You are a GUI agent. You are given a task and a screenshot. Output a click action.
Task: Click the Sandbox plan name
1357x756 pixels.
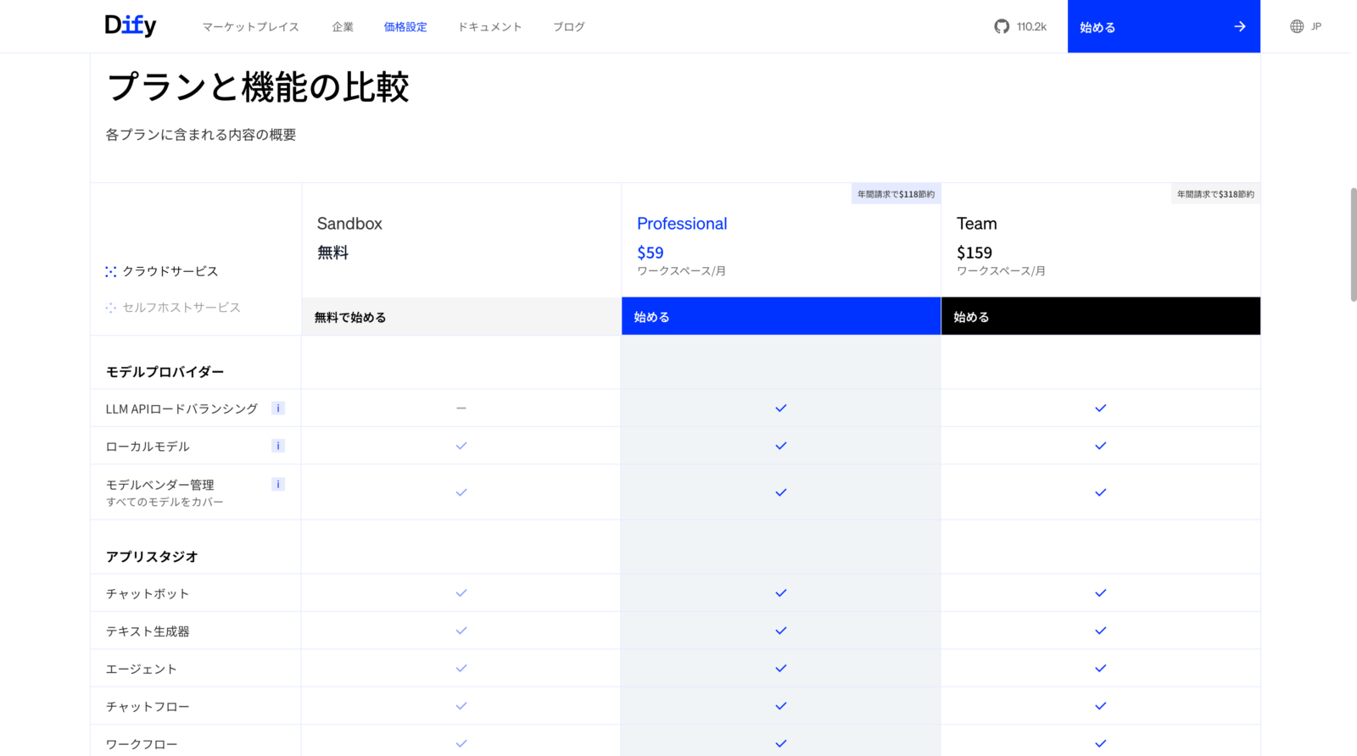tap(349, 224)
